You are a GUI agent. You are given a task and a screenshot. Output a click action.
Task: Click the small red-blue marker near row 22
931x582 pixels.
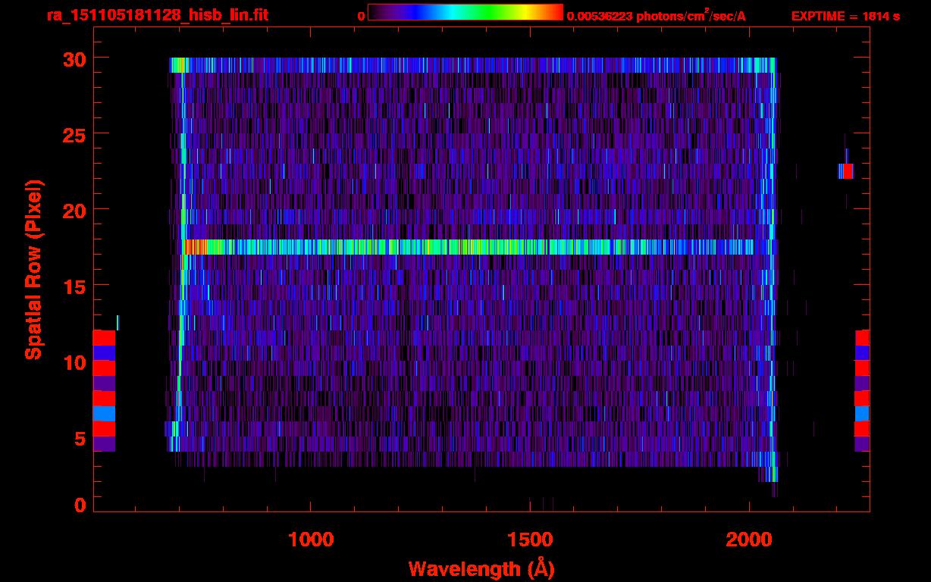pyautogui.click(x=846, y=171)
